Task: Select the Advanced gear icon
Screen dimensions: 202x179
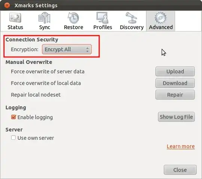Action: (x=160, y=18)
